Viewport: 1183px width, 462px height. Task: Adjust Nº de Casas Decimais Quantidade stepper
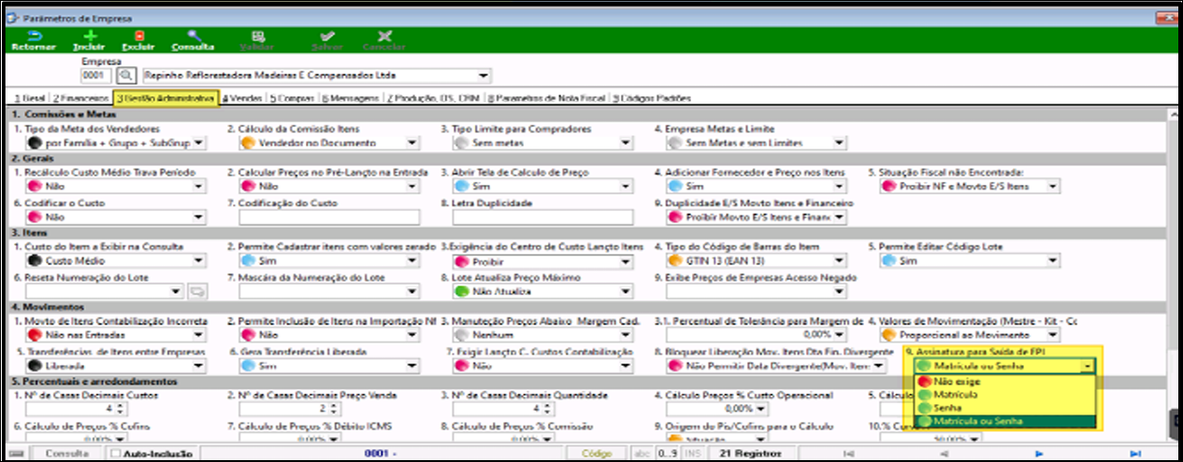pyautogui.click(x=545, y=409)
